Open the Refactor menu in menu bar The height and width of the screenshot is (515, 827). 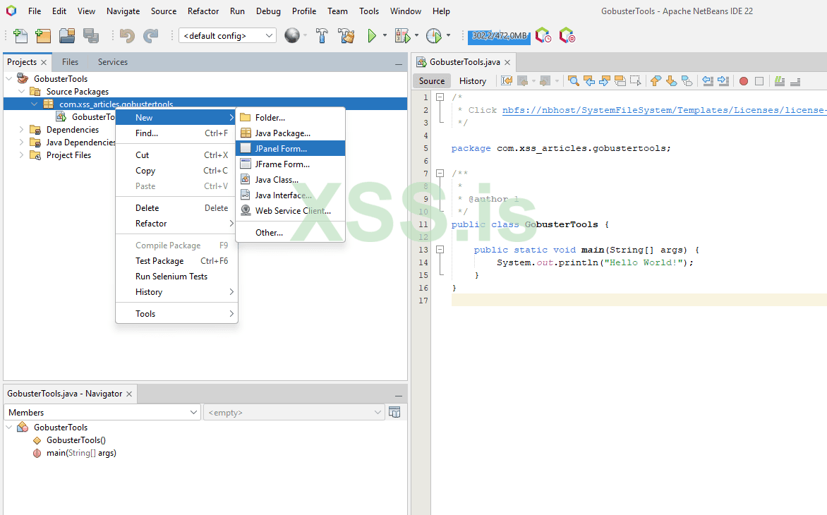pos(203,11)
